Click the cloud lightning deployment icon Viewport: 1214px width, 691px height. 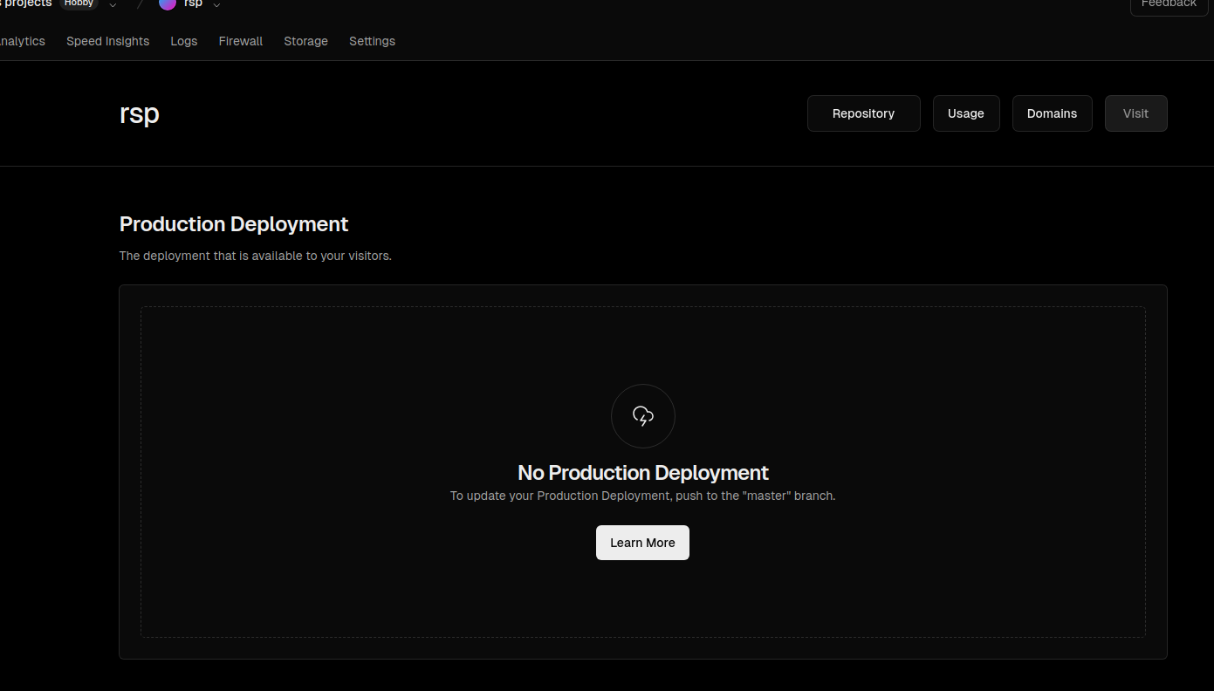pos(643,416)
